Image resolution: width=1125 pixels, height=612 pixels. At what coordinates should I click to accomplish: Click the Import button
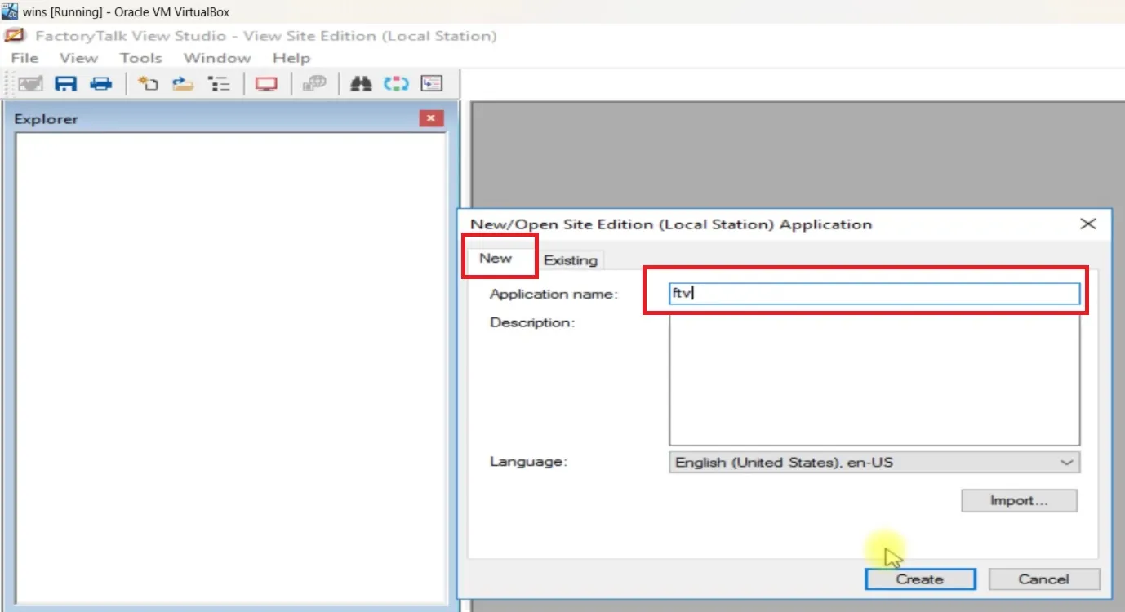coord(1018,500)
